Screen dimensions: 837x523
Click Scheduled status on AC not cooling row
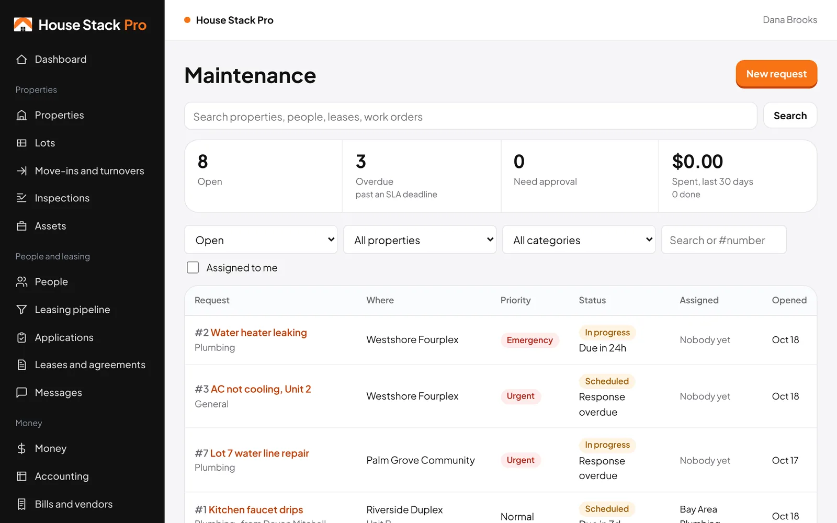(x=607, y=381)
